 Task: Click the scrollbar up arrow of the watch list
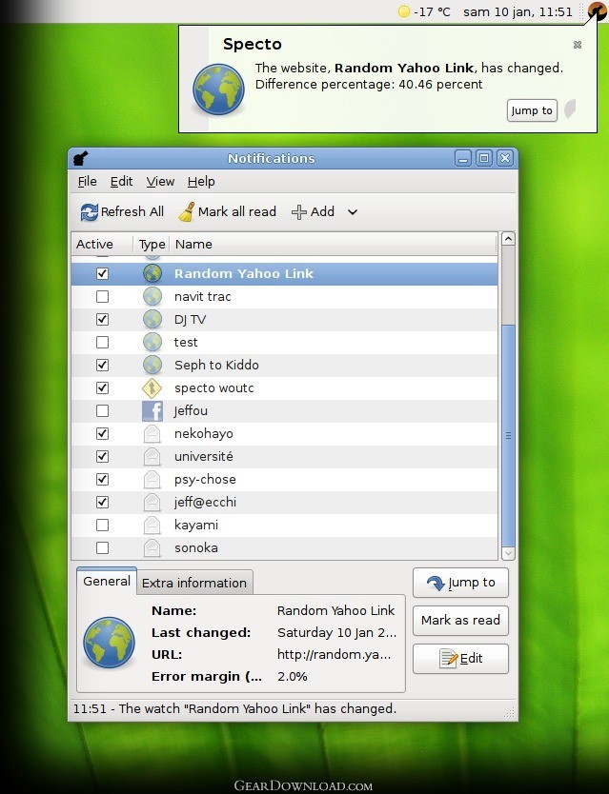508,239
